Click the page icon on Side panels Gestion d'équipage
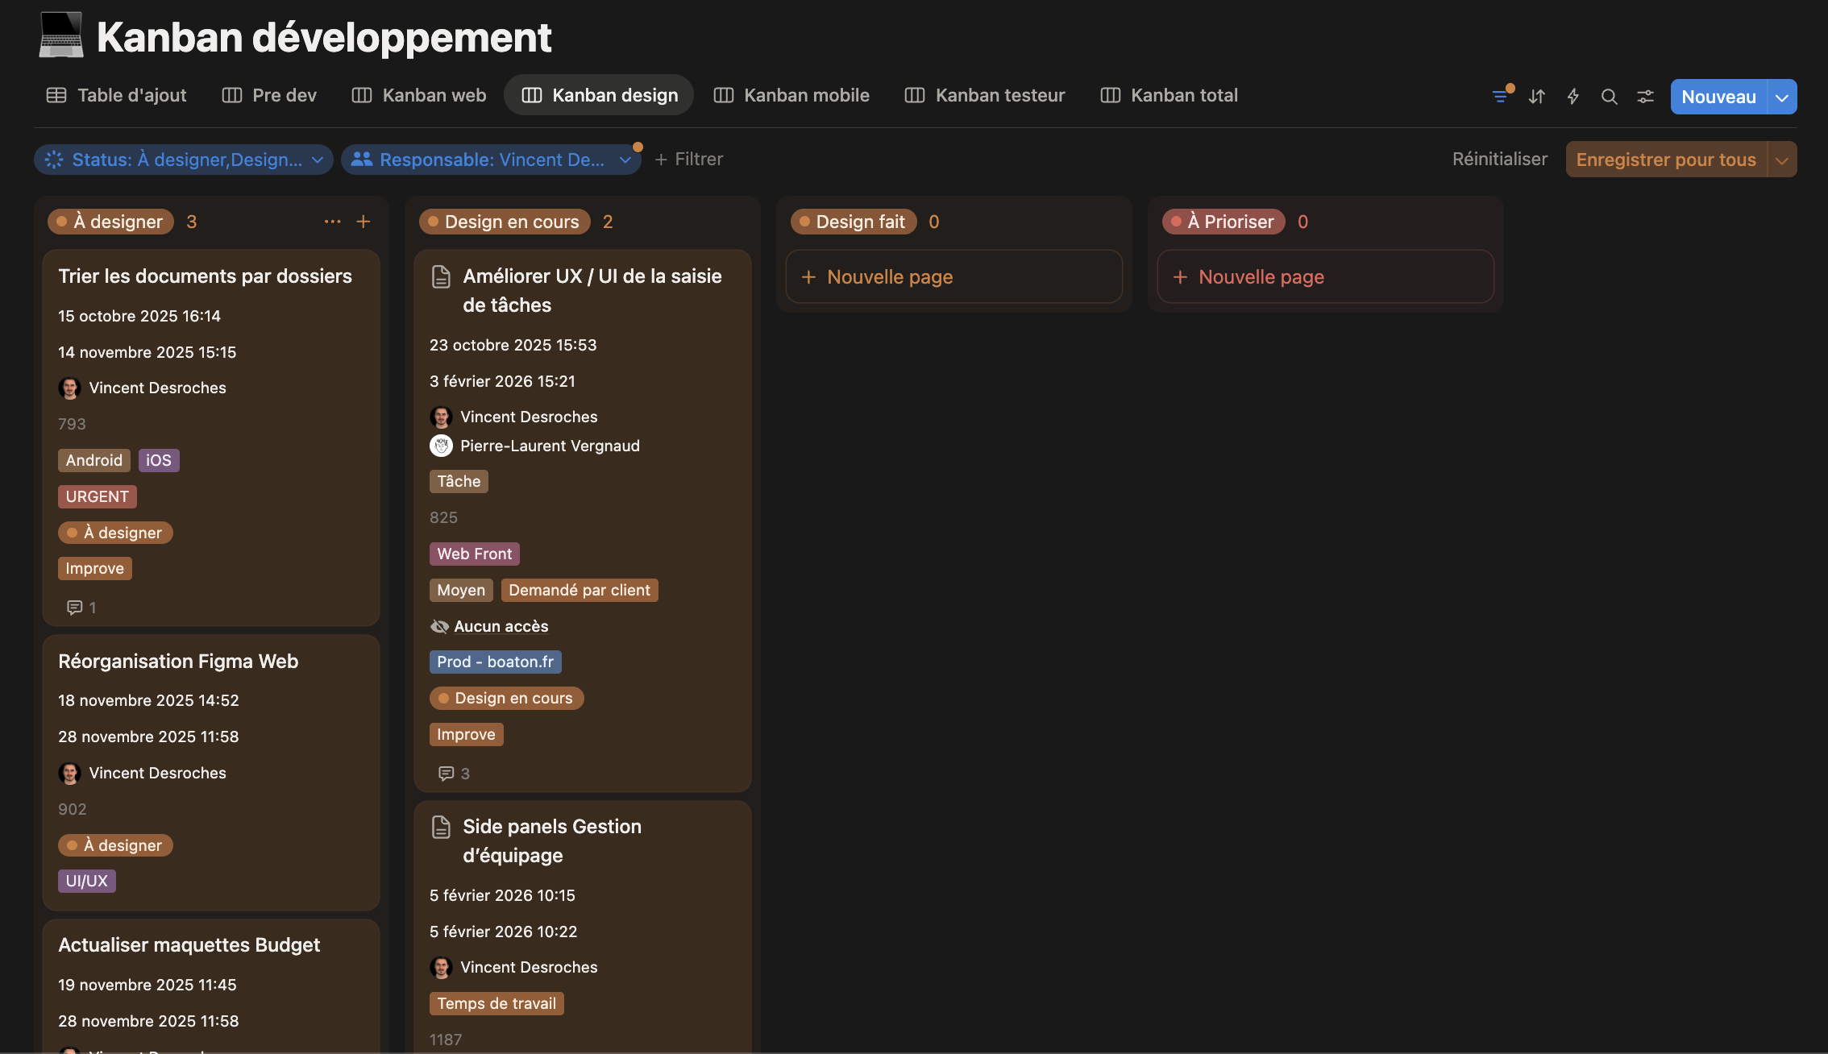 pos(441,827)
